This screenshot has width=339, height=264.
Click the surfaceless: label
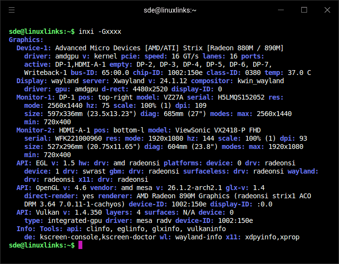pos(206,171)
